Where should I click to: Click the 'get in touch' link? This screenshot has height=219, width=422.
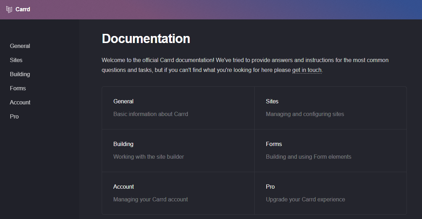[x=307, y=70]
